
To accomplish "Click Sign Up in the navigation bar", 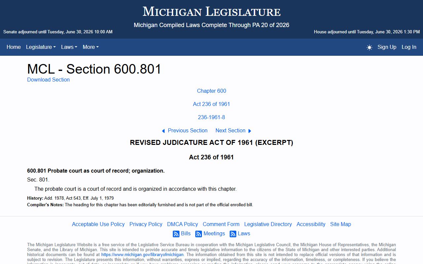I will (387, 47).
